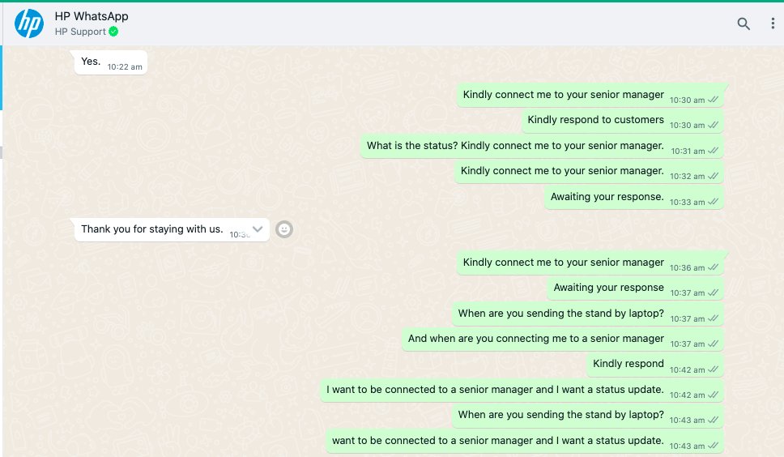
Task: Select the 'Thank you for staying with us.' message
Action: point(172,229)
